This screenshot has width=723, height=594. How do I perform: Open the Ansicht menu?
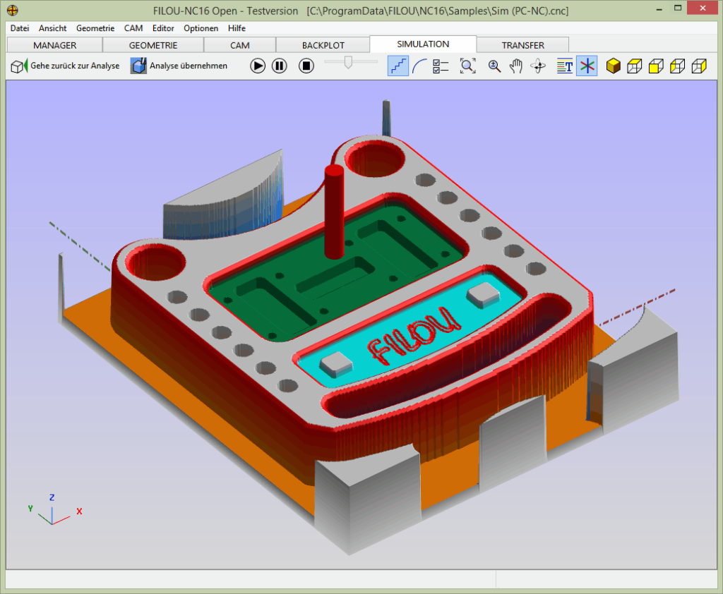pos(52,28)
